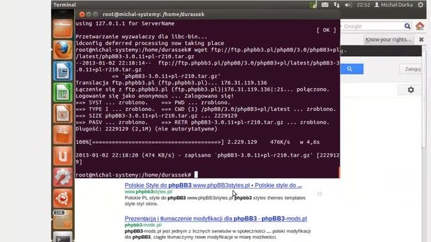Click the wget download progress bar line
This screenshot has width=431, height=242.
pyautogui.click(x=197, y=142)
